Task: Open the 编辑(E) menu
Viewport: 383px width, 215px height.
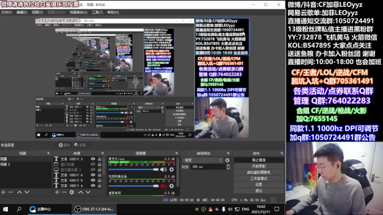Action: tap(22, 12)
